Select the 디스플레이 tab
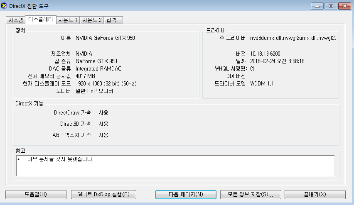Viewport: 354px width, 205px height. (41, 20)
